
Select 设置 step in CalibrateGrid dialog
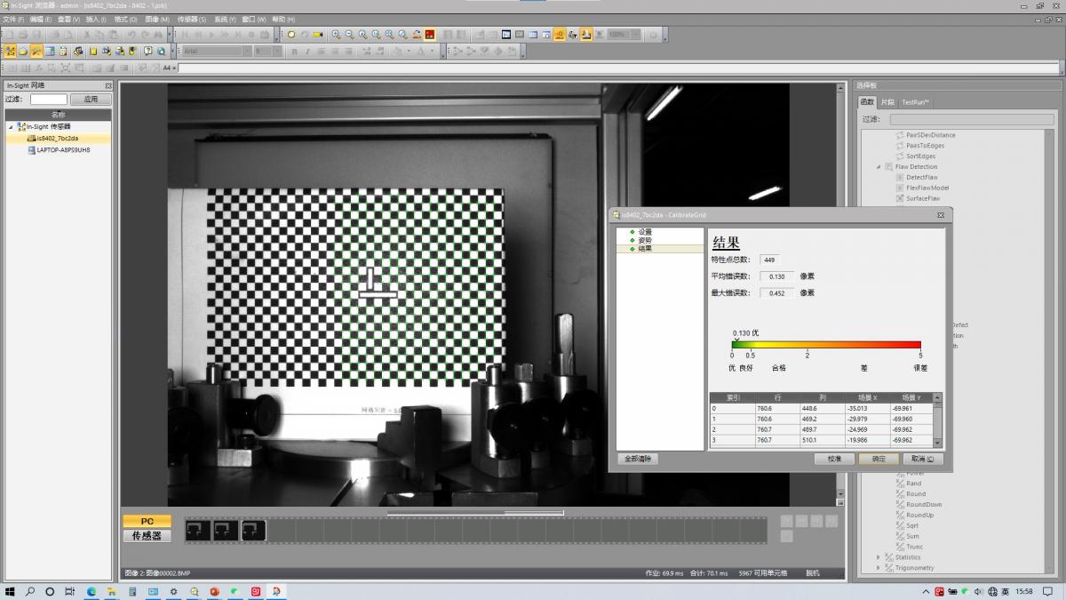coord(645,232)
